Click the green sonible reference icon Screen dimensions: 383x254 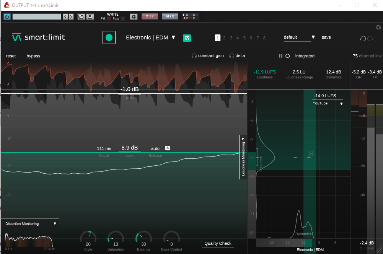point(187,38)
